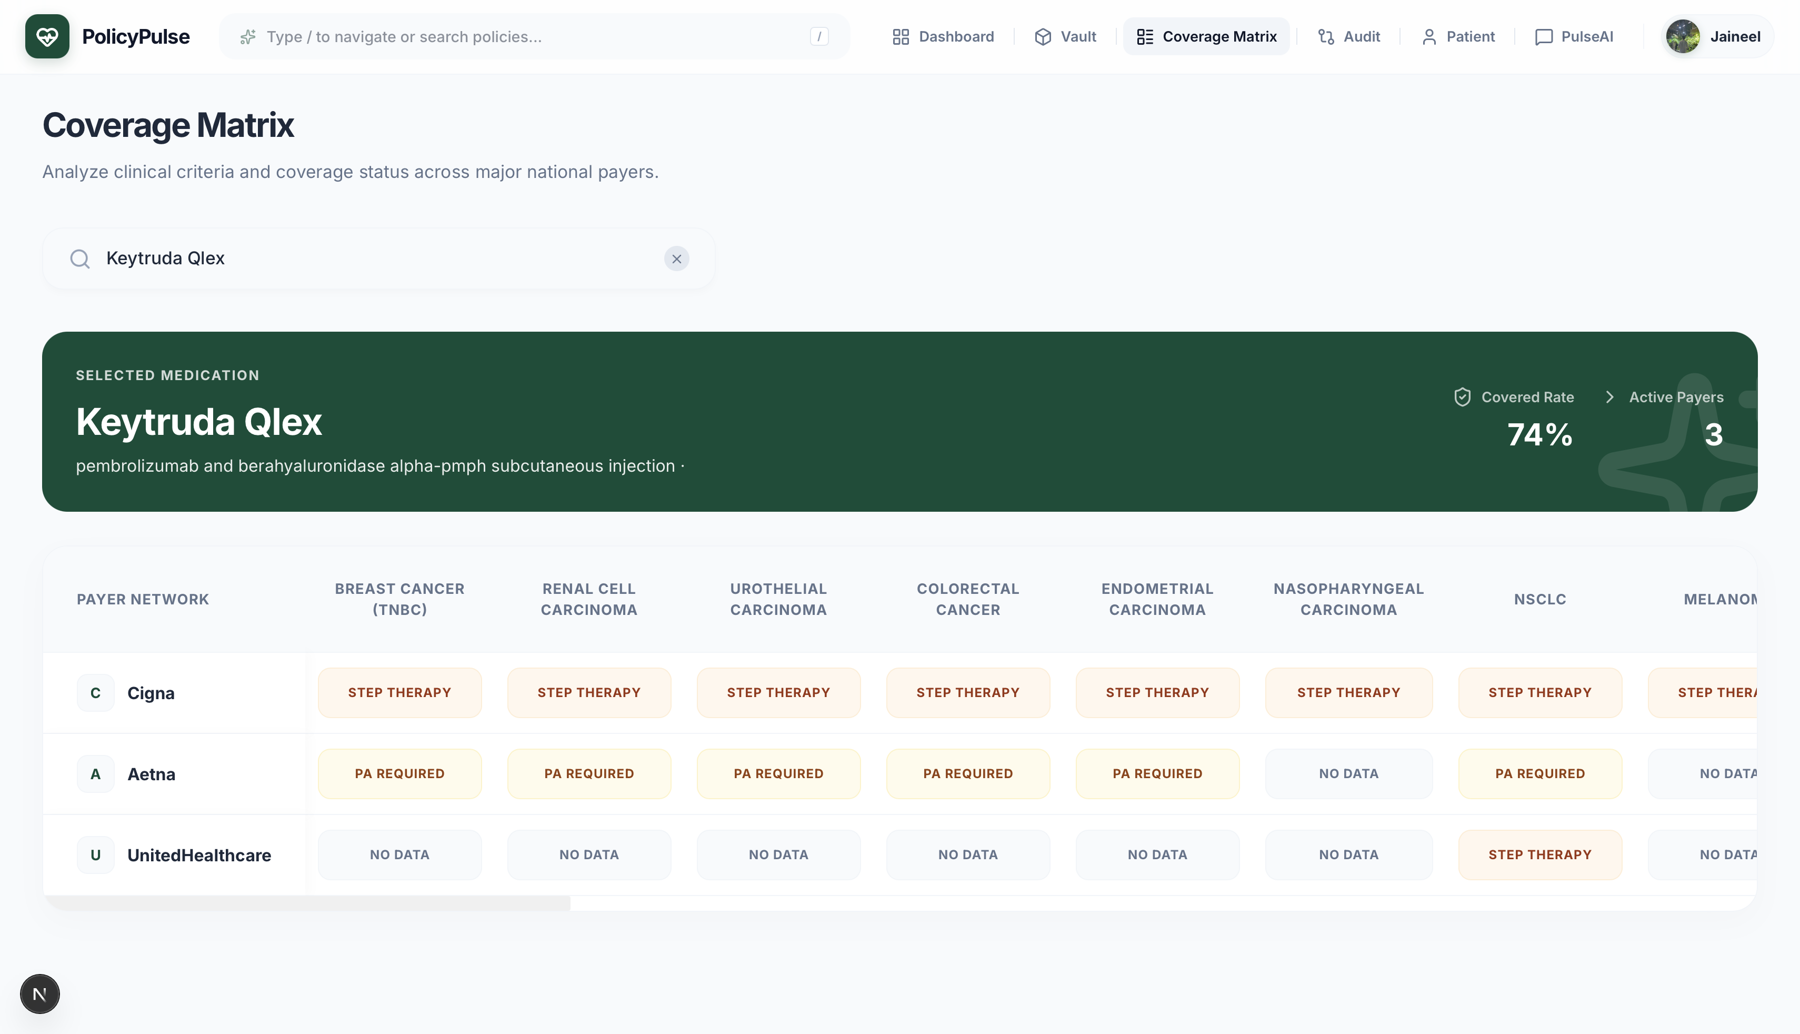Switch to the Patient tab

(1458, 36)
